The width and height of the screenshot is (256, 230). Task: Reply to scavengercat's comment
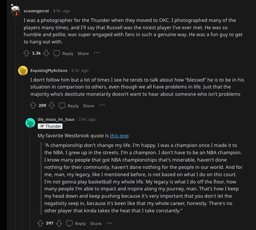pyautogui.click(x=64, y=53)
